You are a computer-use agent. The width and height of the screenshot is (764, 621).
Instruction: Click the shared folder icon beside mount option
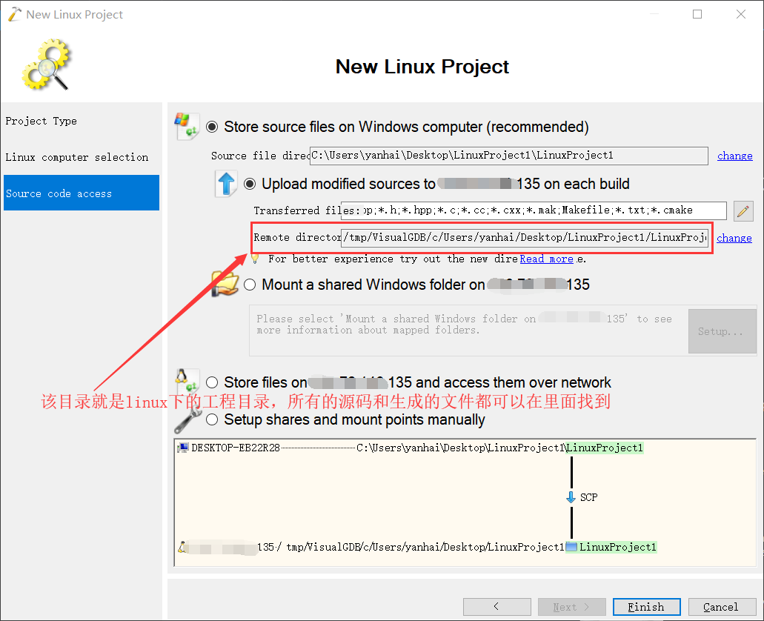(225, 284)
